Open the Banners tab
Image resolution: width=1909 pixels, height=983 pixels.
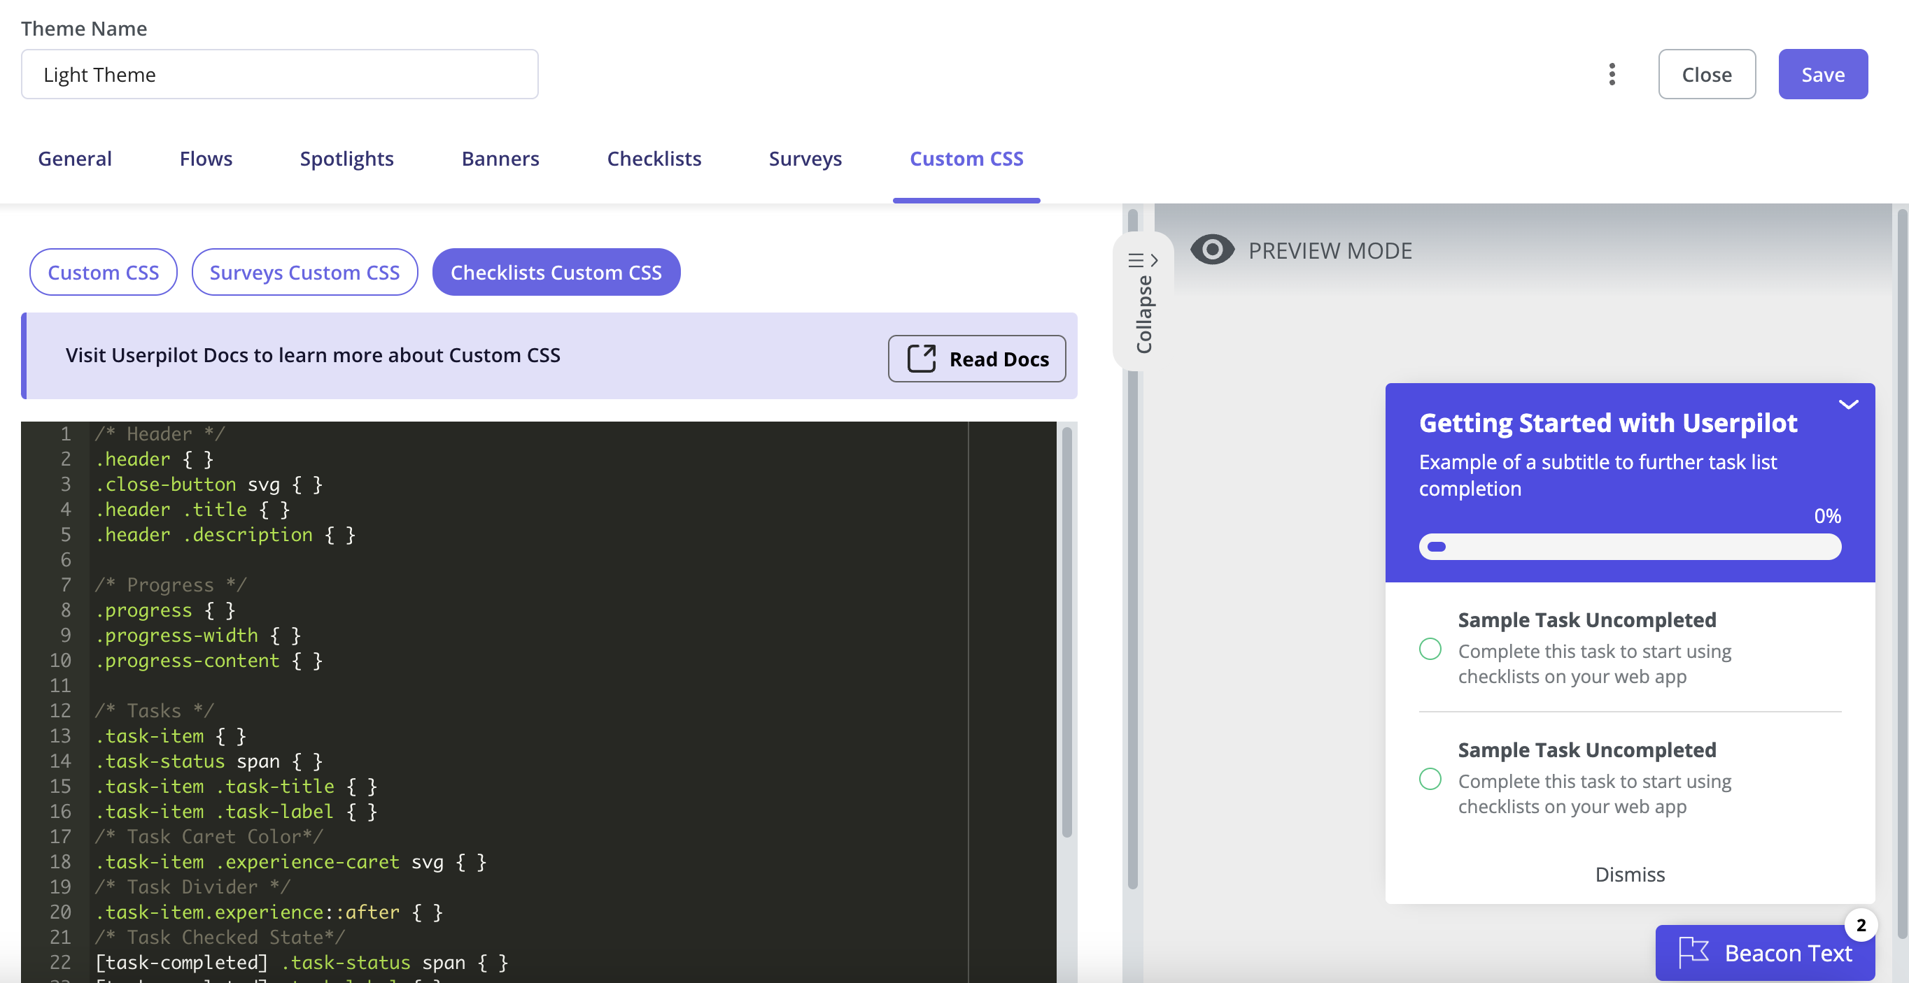pyautogui.click(x=500, y=159)
